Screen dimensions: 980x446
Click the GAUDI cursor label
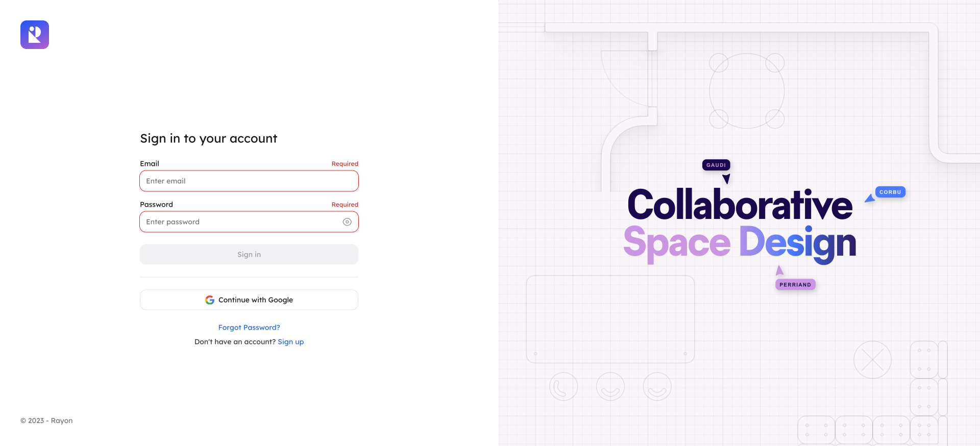716,165
